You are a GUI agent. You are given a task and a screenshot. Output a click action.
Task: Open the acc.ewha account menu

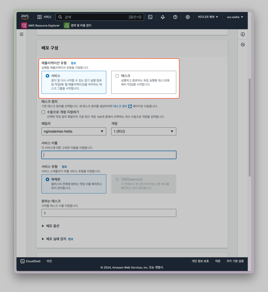[x=235, y=17]
